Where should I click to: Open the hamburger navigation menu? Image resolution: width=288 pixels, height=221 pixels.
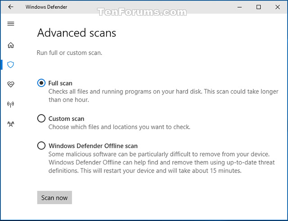(11, 24)
